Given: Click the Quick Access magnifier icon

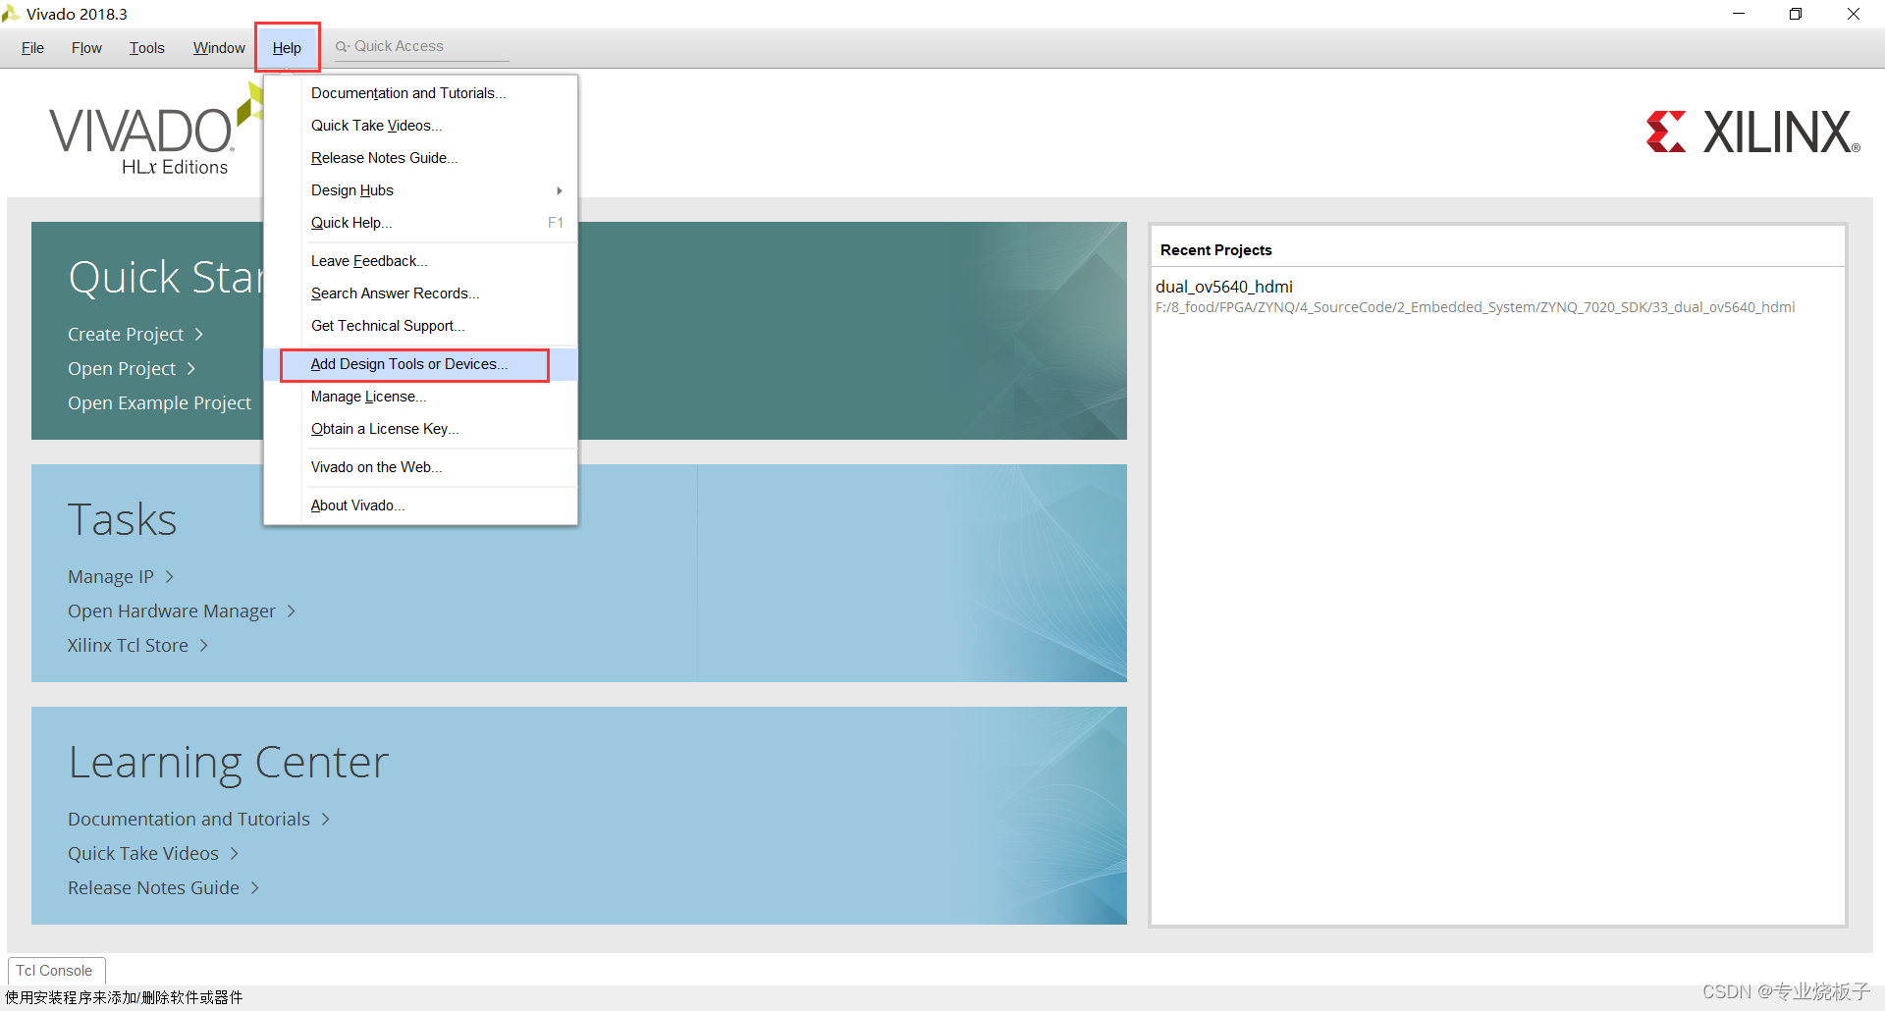Looking at the screenshot, I should point(342,46).
